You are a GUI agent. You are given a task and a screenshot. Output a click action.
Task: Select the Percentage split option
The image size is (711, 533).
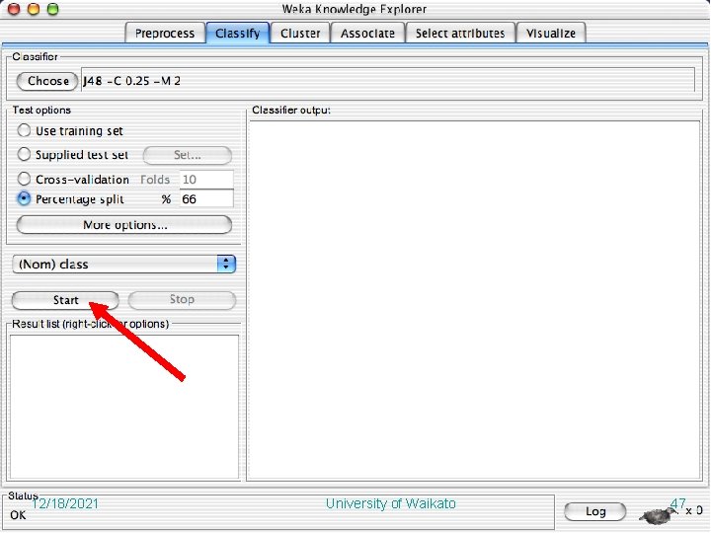[24, 198]
